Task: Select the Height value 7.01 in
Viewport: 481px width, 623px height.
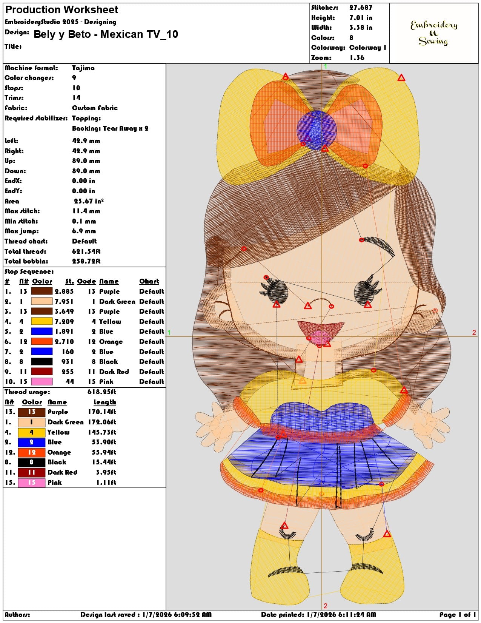Action: coord(361,18)
